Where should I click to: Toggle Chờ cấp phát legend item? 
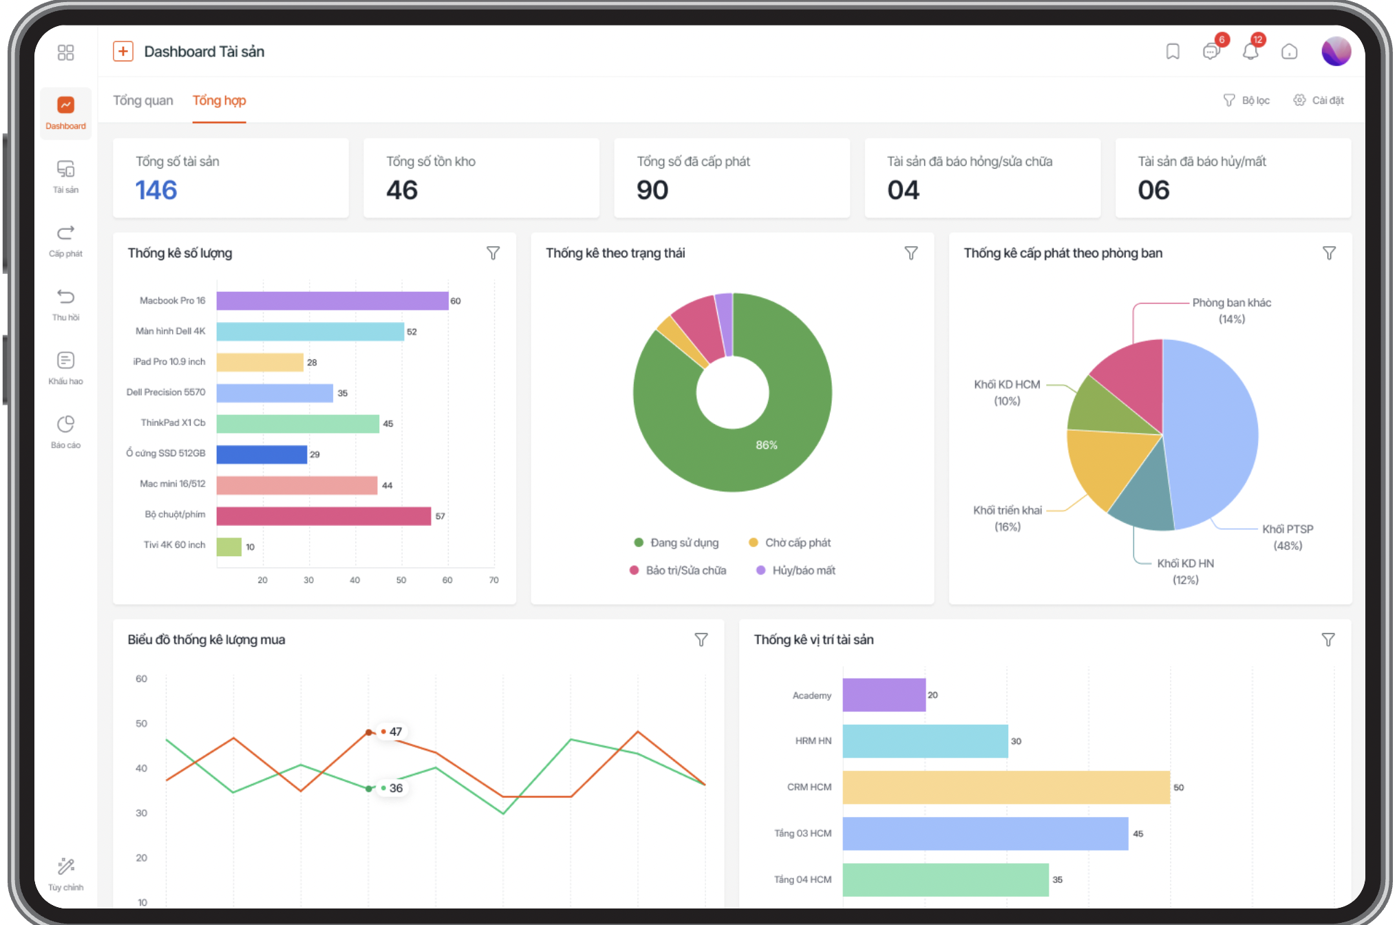pyautogui.click(x=789, y=542)
